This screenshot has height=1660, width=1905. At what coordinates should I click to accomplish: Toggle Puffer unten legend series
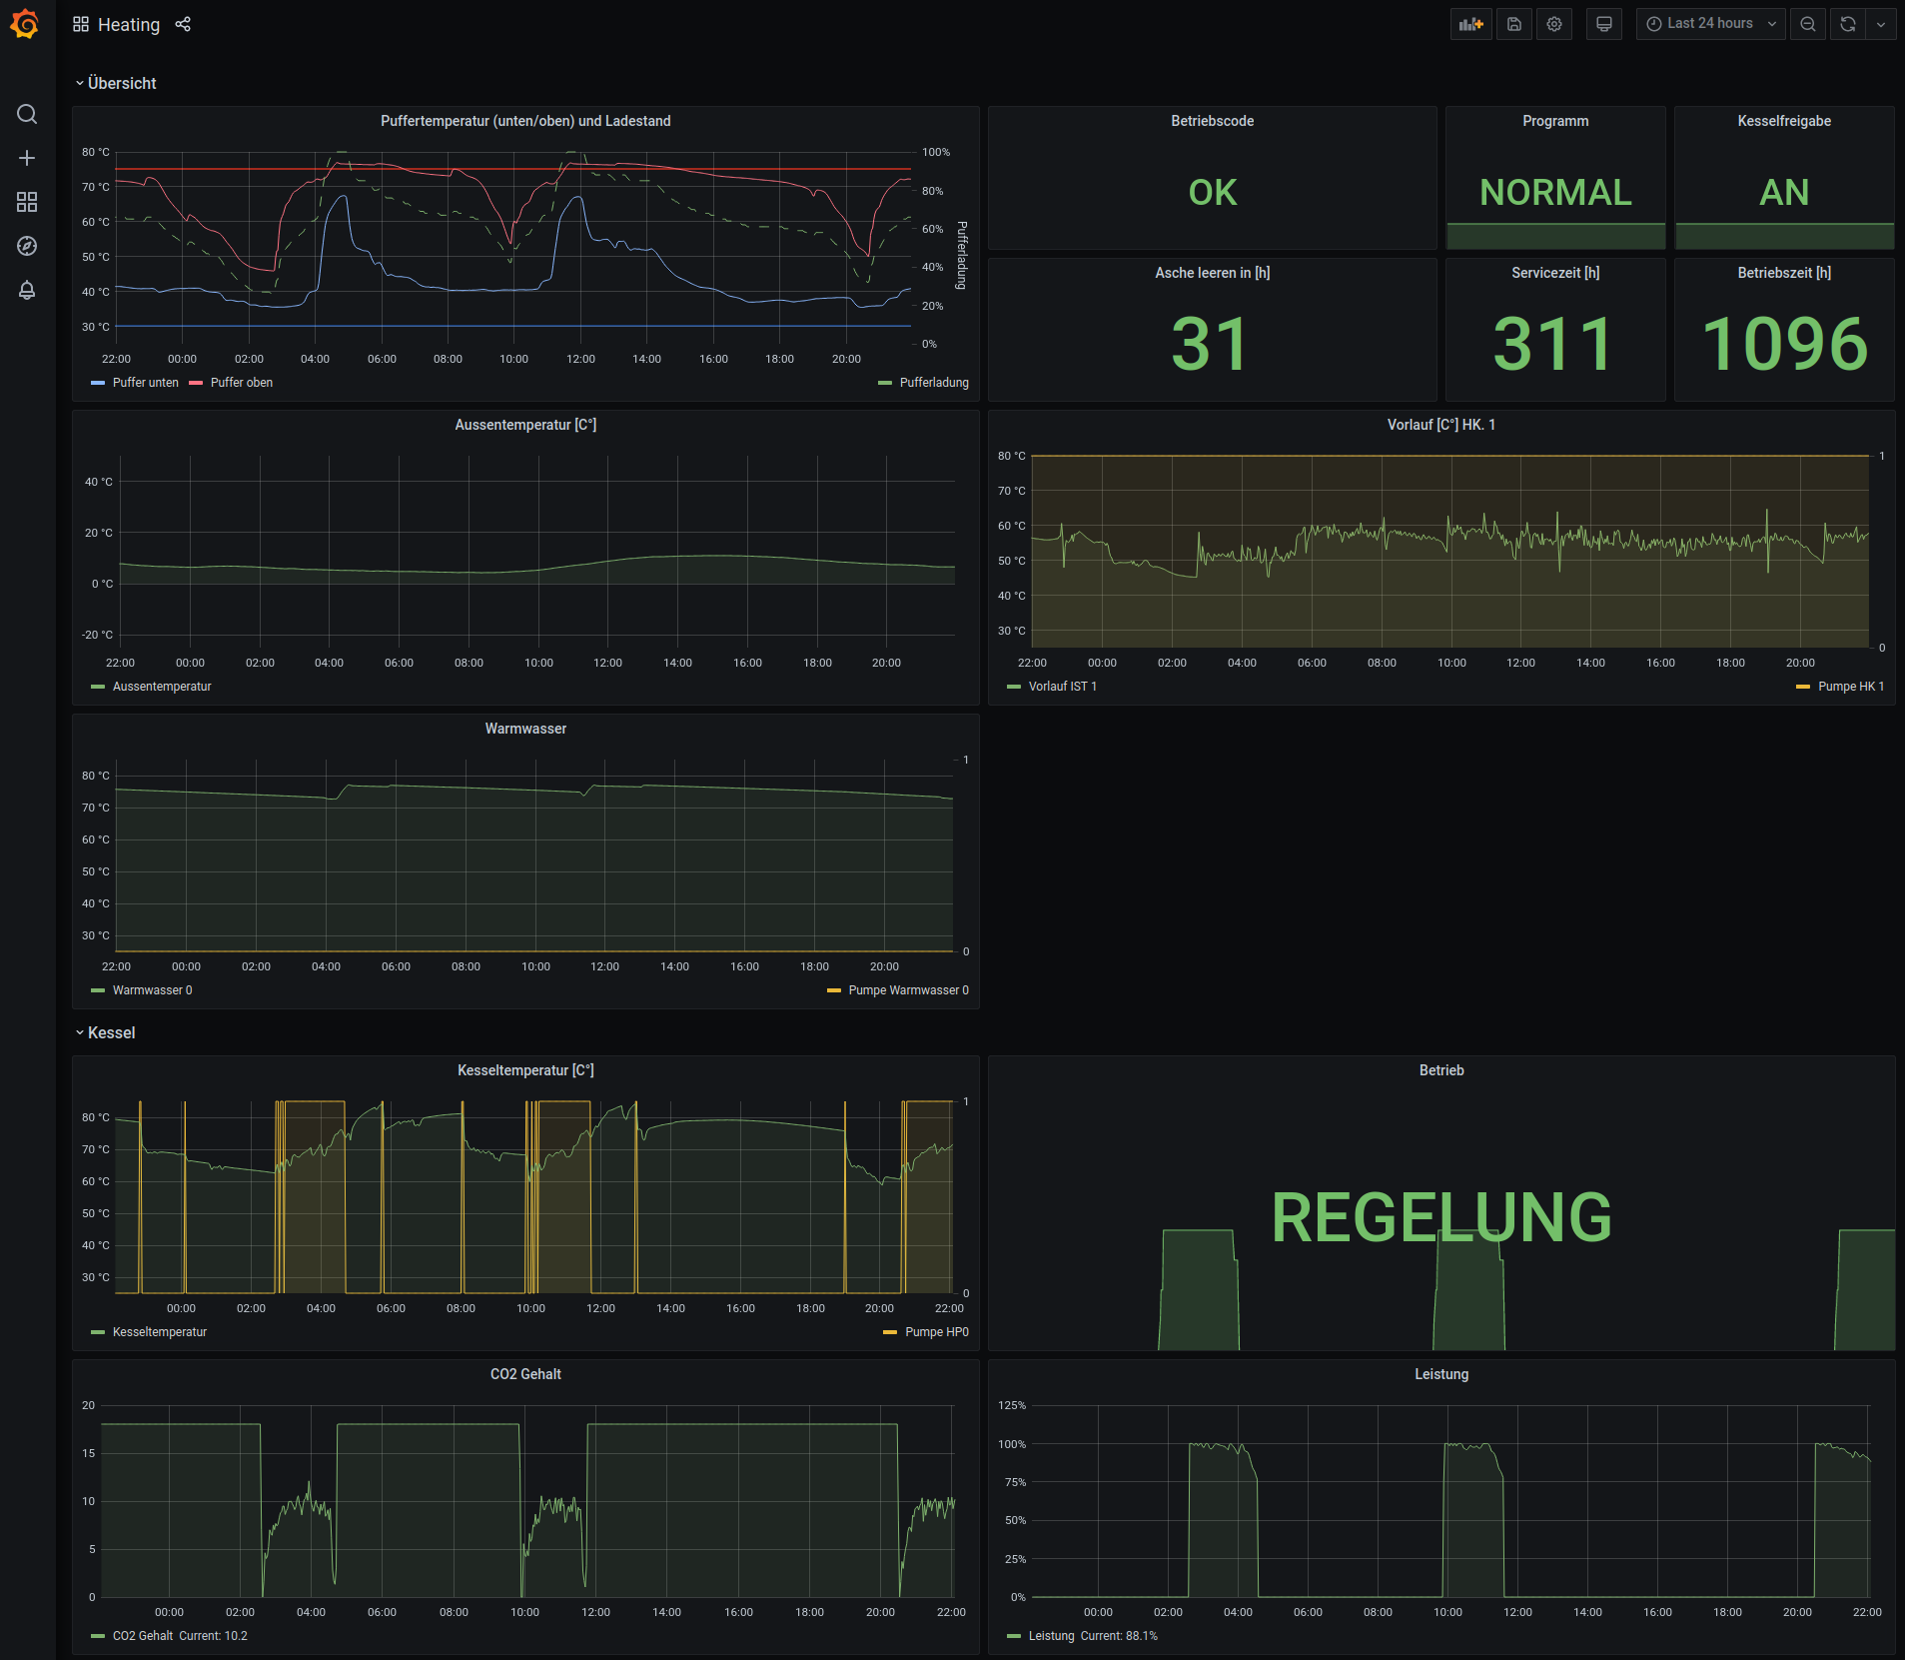pos(146,383)
